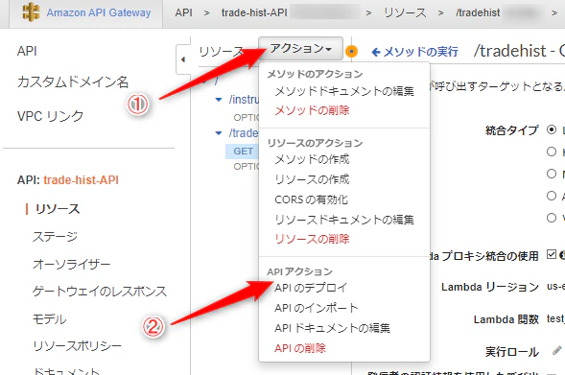Image resolution: width=565 pixels, height=375 pixels.
Task: Choose メソッドの削除 from the menu
Action: tap(312, 110)
